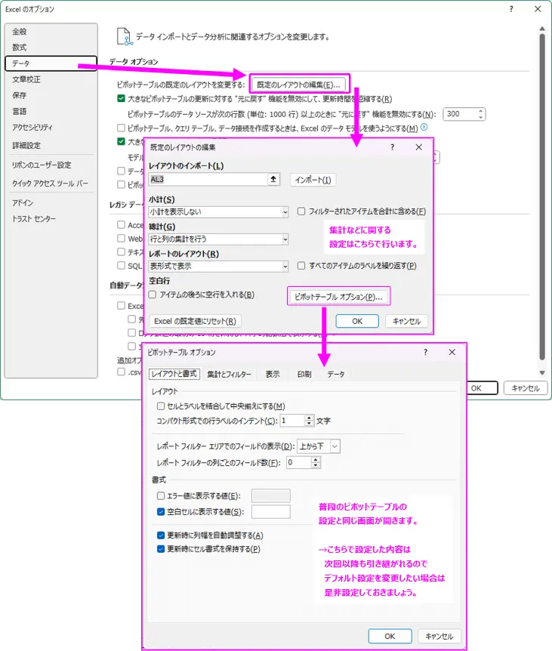Close the ピボットテーブル オプション dialog
The image size is (552, 651).
click(x=452, y=352)
